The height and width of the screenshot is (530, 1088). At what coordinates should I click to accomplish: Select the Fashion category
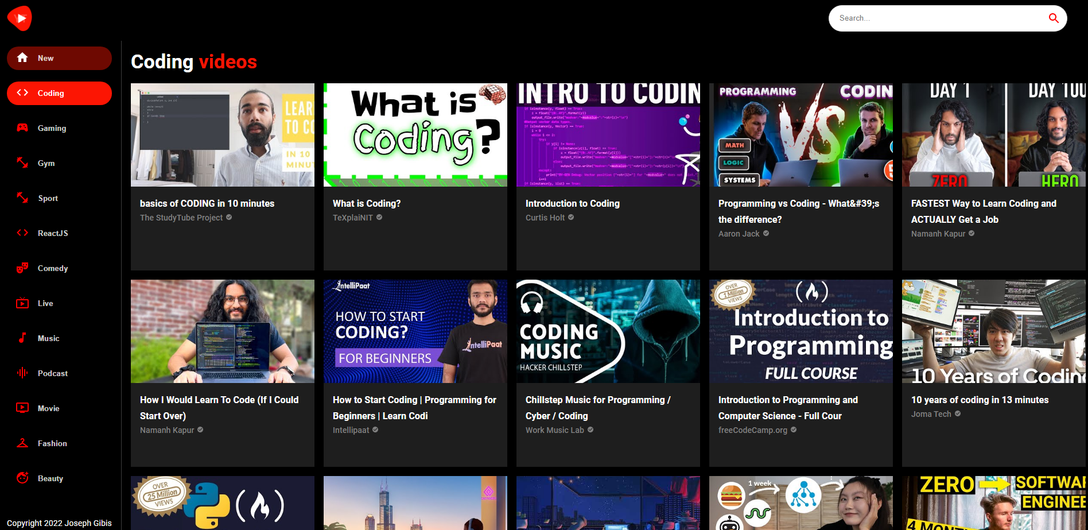coord(59,443)
